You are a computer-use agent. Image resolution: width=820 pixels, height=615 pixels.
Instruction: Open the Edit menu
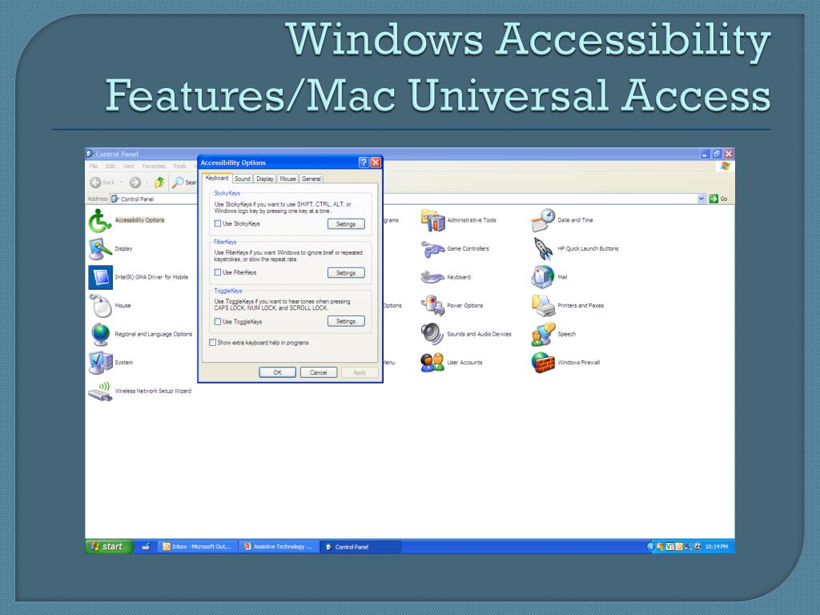click(111, 167)
